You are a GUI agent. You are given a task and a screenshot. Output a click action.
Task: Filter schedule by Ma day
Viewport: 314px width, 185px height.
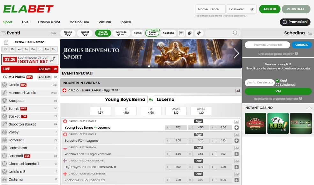coord(47,49)
